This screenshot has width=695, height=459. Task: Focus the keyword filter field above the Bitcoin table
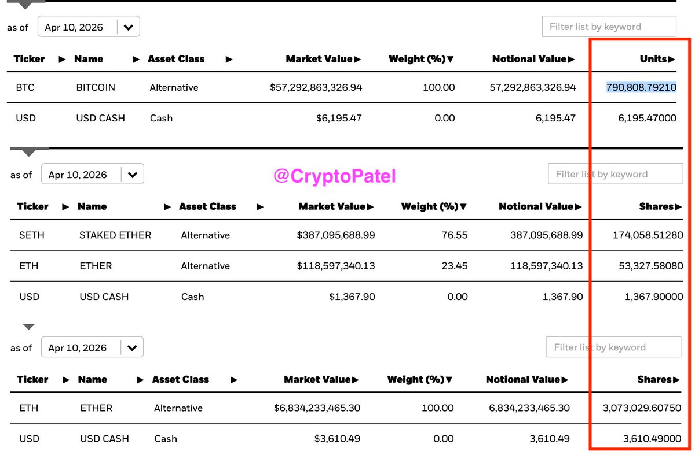pyautogui.click(x=609, y=27)
